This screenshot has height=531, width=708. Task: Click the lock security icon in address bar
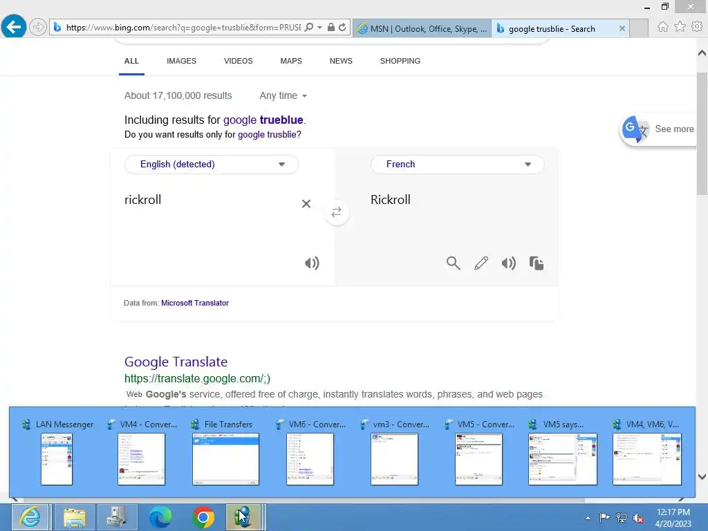331,27
